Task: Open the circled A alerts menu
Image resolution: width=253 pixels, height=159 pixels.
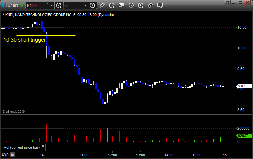Action: pos(141,5)
